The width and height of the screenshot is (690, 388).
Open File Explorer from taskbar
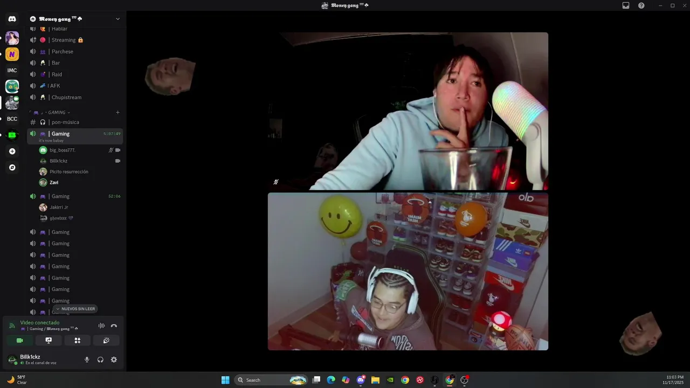[x=375, y=380]
